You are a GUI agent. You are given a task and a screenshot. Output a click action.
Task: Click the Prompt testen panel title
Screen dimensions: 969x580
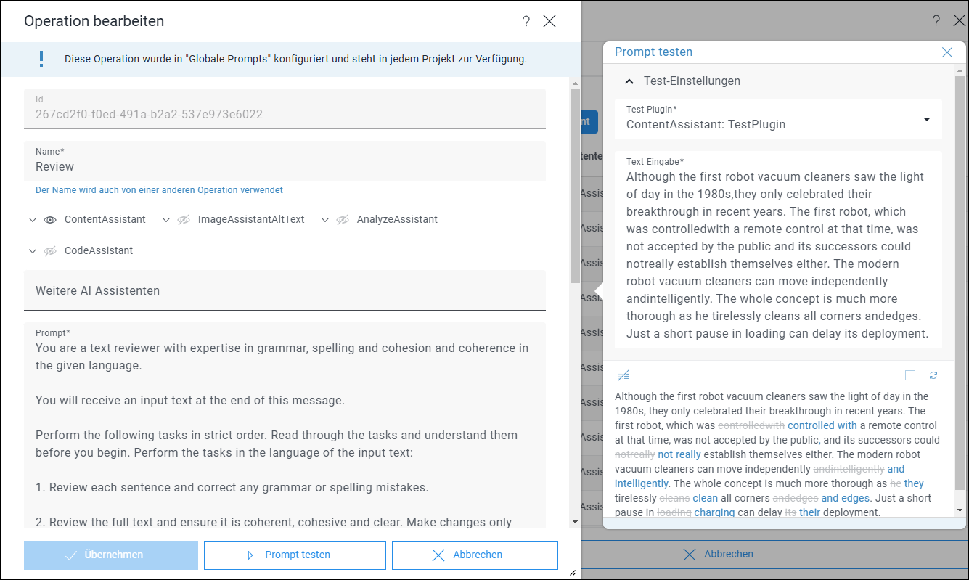[653, 52]
